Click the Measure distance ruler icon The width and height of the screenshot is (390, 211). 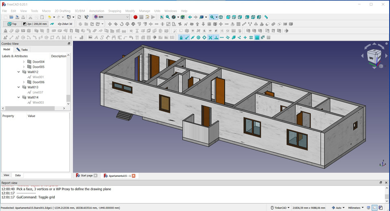(x=266, y=17)
